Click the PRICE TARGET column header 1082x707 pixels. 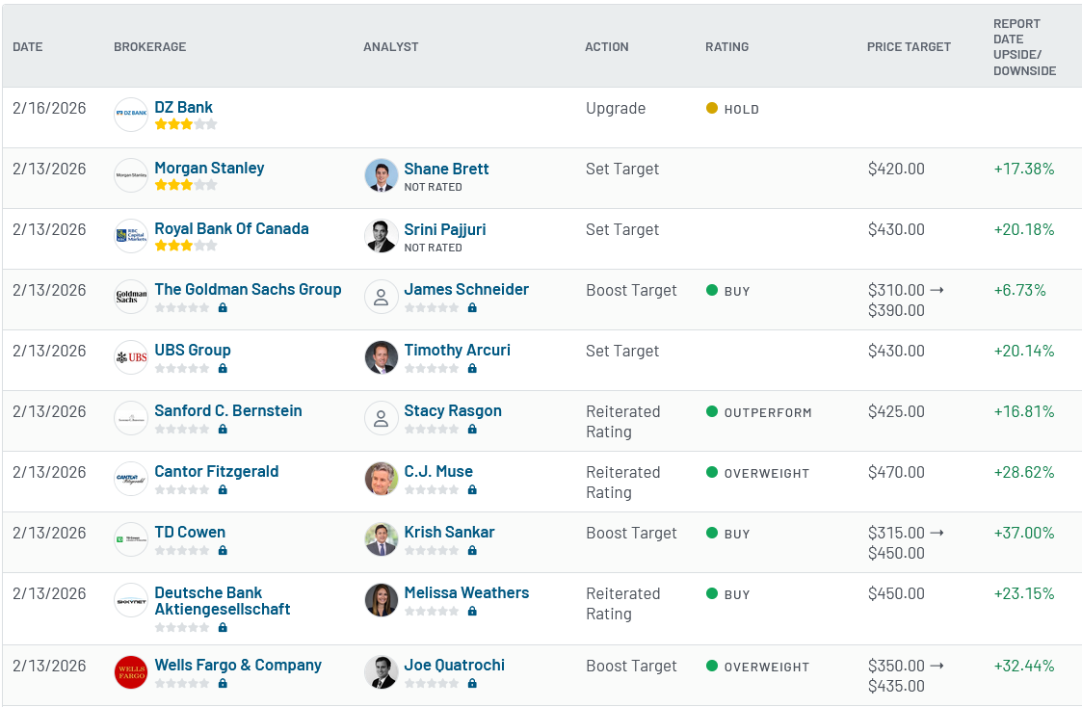909,47
